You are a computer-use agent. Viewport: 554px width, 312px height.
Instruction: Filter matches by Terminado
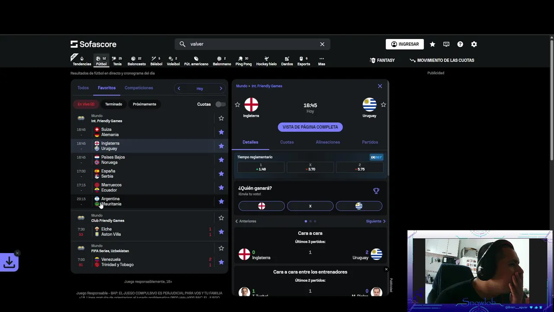point(113,104)
